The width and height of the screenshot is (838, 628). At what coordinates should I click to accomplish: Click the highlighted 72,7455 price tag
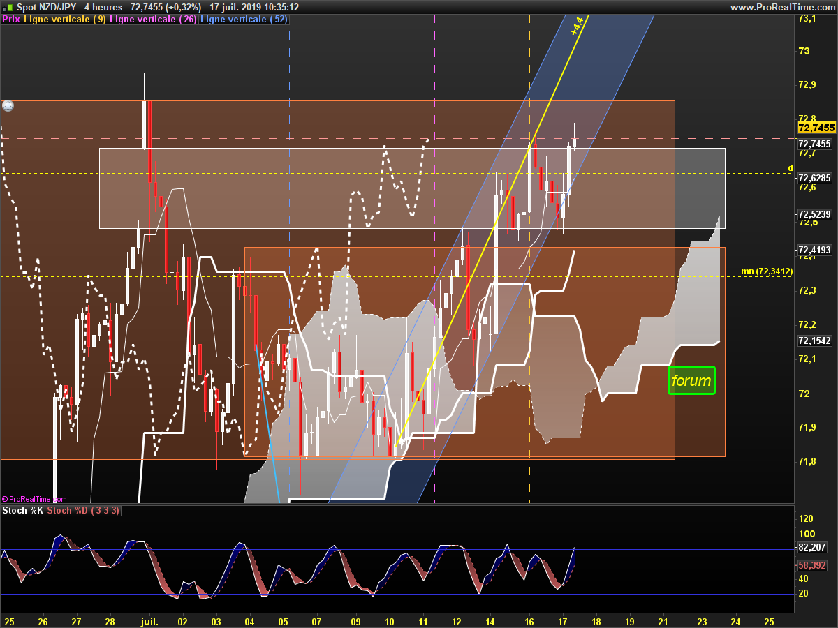pos(816,128)
